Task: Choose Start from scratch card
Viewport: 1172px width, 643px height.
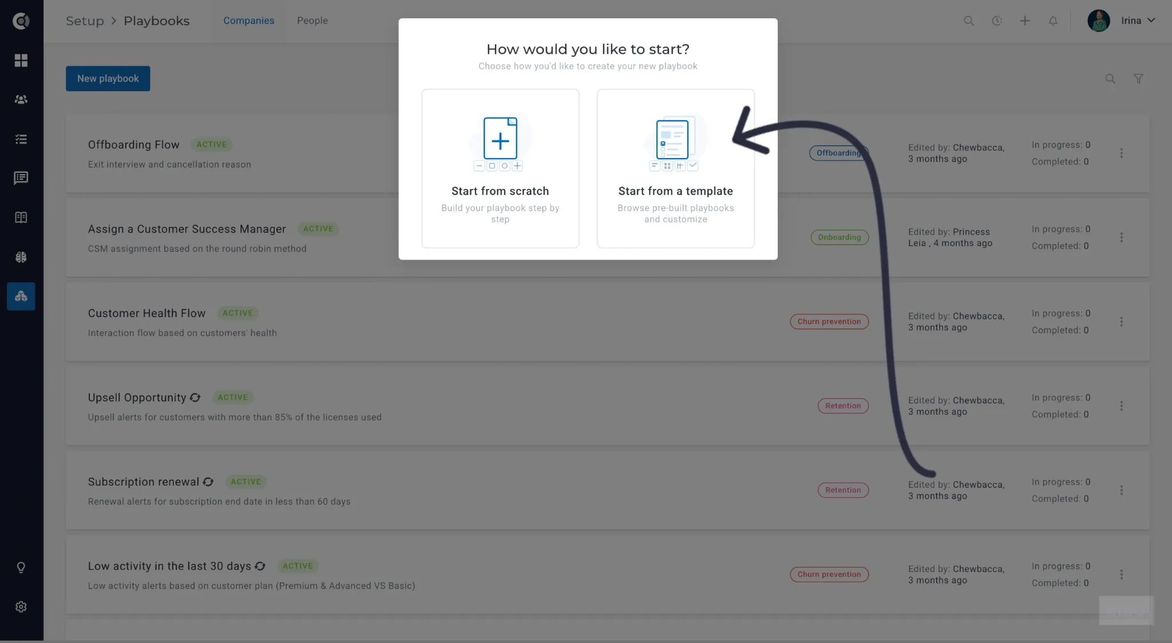Action: tap(500, 168)
